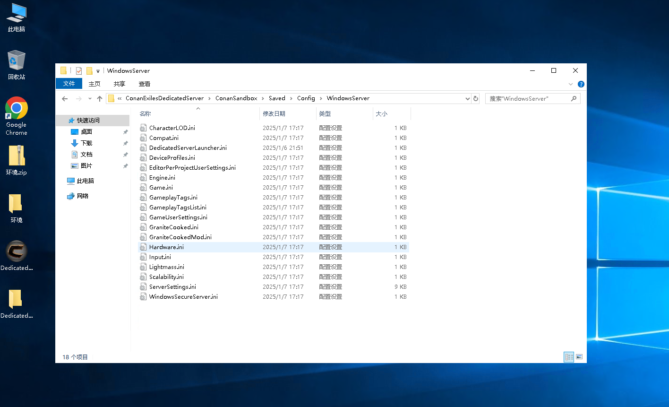This screenshot has width=669, height=407.
Task: Open the Help question mark icon
Action: [581, 84]
